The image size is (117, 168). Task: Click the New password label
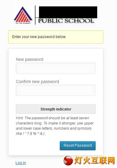[30, 59]
